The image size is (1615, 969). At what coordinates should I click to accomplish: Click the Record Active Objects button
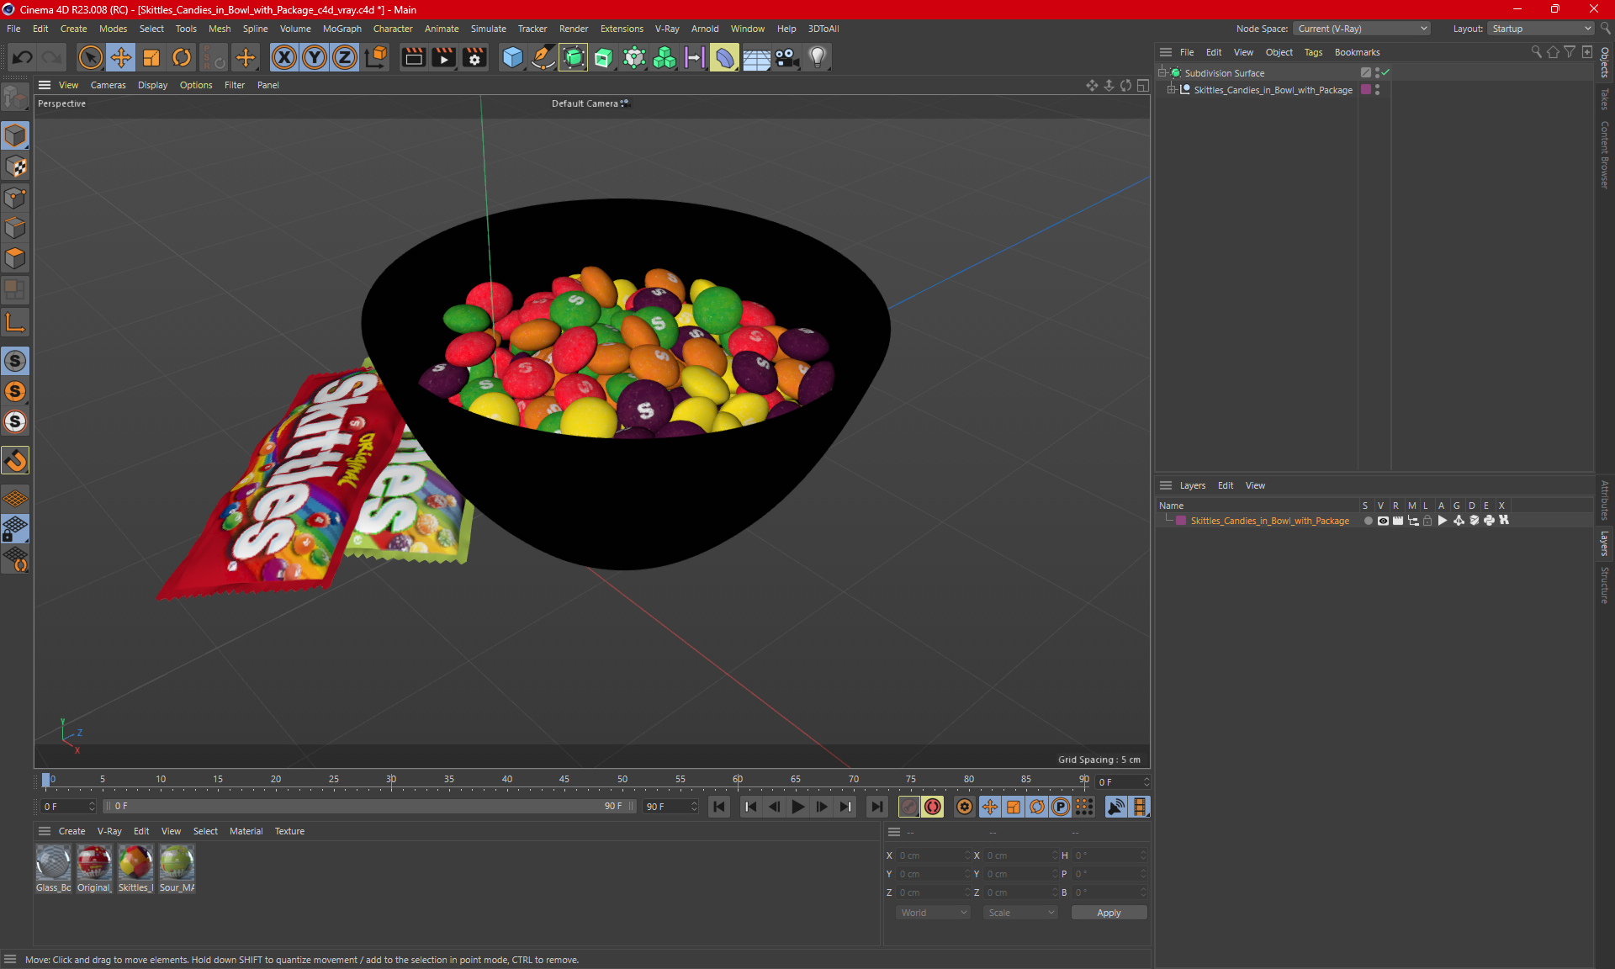909,807
